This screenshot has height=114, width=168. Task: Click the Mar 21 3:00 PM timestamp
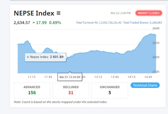[x=121, y=13]
